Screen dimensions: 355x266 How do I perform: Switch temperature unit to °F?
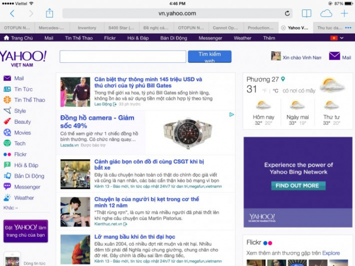264,91
